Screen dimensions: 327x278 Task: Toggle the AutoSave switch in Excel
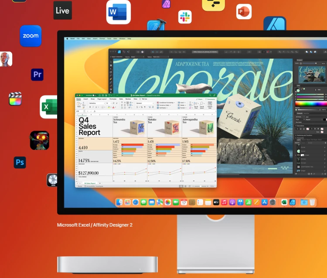[x=94, y=95]
